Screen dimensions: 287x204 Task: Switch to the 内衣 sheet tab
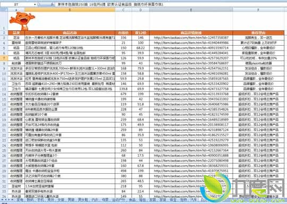(x=95, y=200)
